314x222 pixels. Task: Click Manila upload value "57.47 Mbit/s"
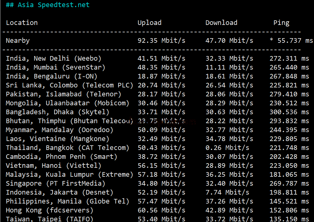coord(161,201)
